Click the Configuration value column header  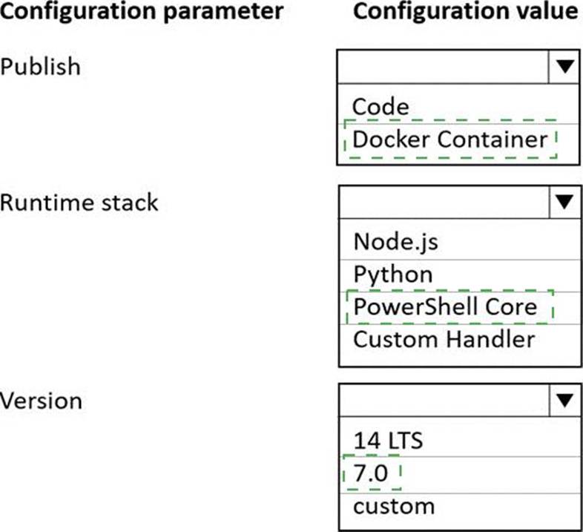[x=466, y=12]
